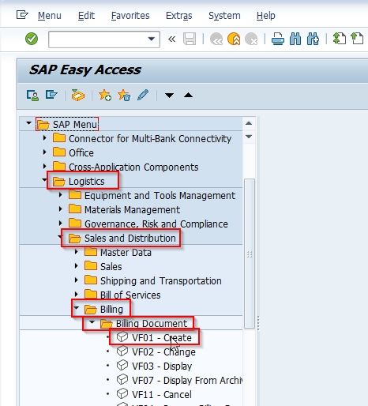Select the Billing Document folder label

[152, 323]
